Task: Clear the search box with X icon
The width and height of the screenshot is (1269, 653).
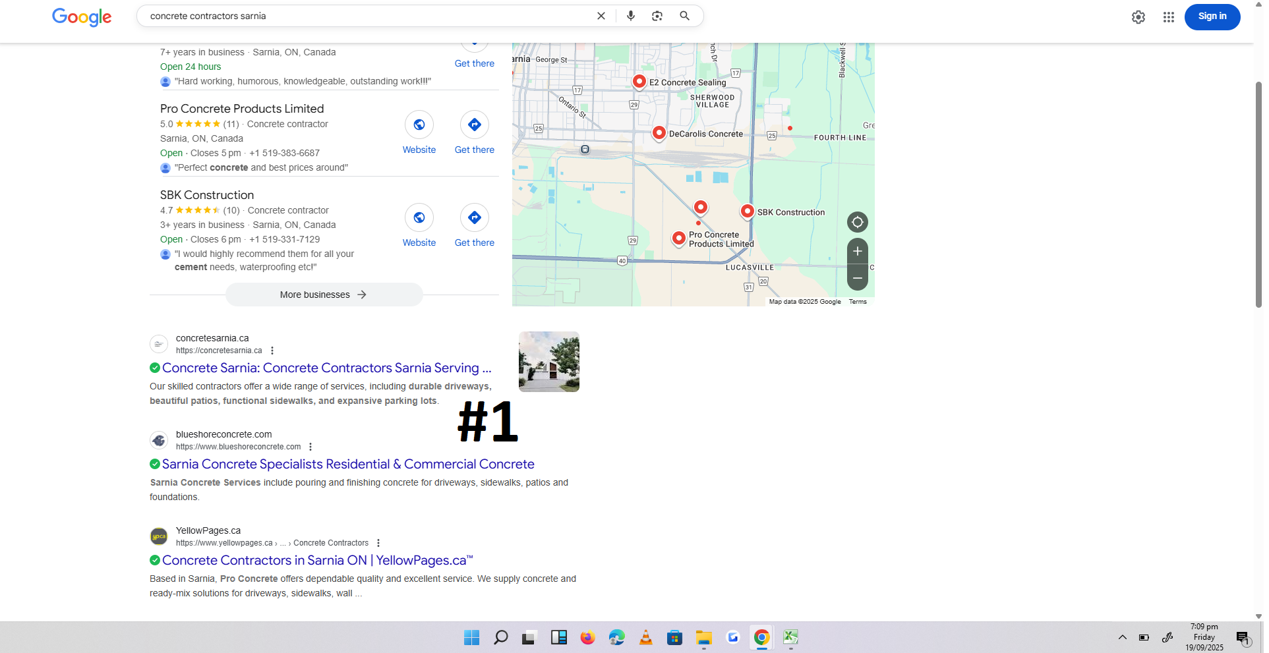Action: pos(601,16)
